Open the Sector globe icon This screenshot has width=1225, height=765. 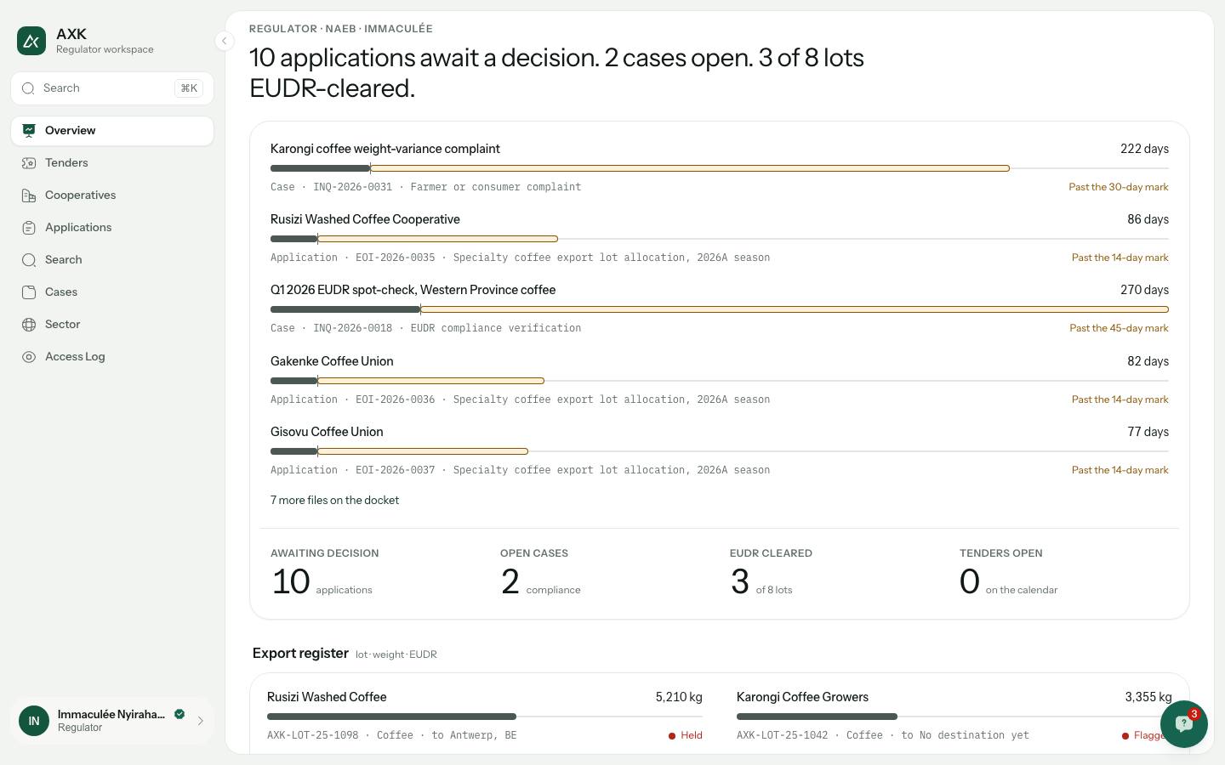coord(29,325)
